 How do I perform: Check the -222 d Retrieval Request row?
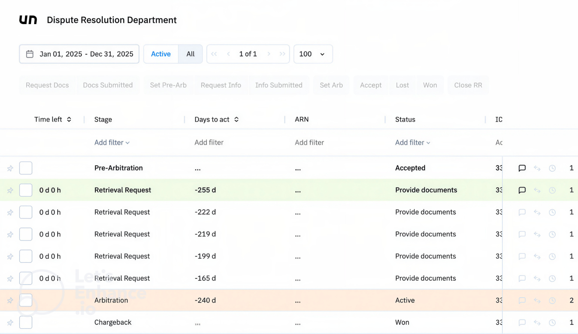26,212
